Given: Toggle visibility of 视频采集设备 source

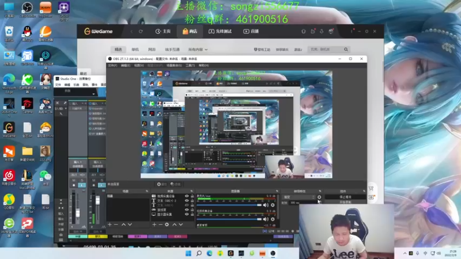Looking at the screenshot, I should (187, 196).
